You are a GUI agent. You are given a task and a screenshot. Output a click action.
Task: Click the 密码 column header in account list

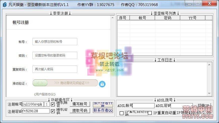167,18
